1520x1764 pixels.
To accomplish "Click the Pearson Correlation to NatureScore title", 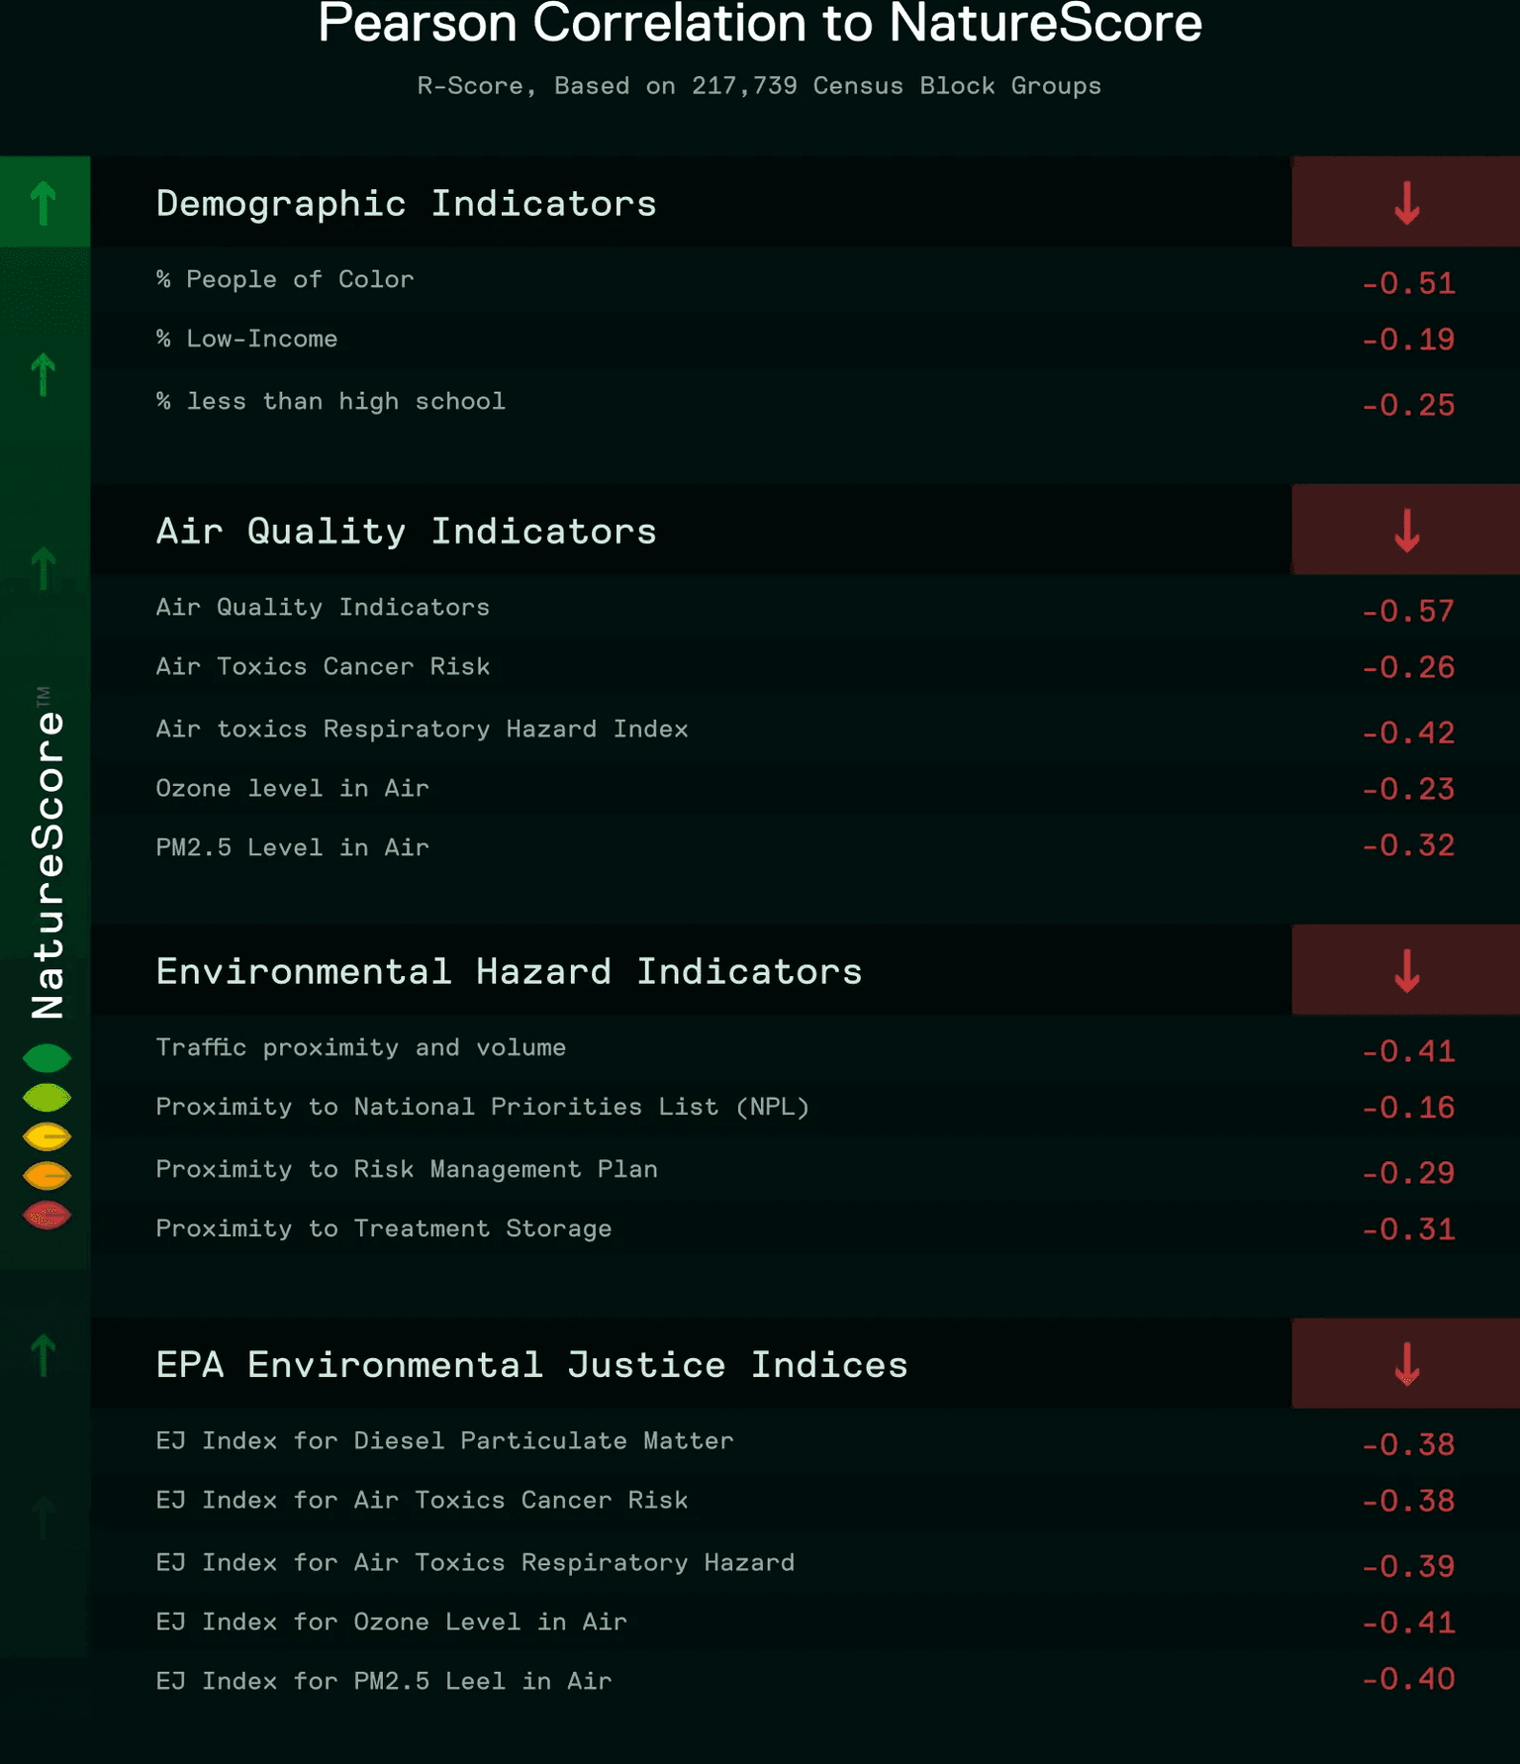I will pyautogui.click(x=760, y=23).
